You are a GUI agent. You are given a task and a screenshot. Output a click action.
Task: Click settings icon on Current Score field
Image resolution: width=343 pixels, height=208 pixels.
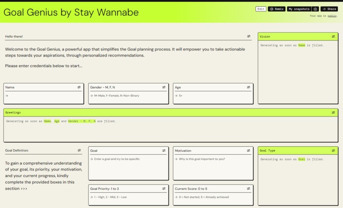249,188
